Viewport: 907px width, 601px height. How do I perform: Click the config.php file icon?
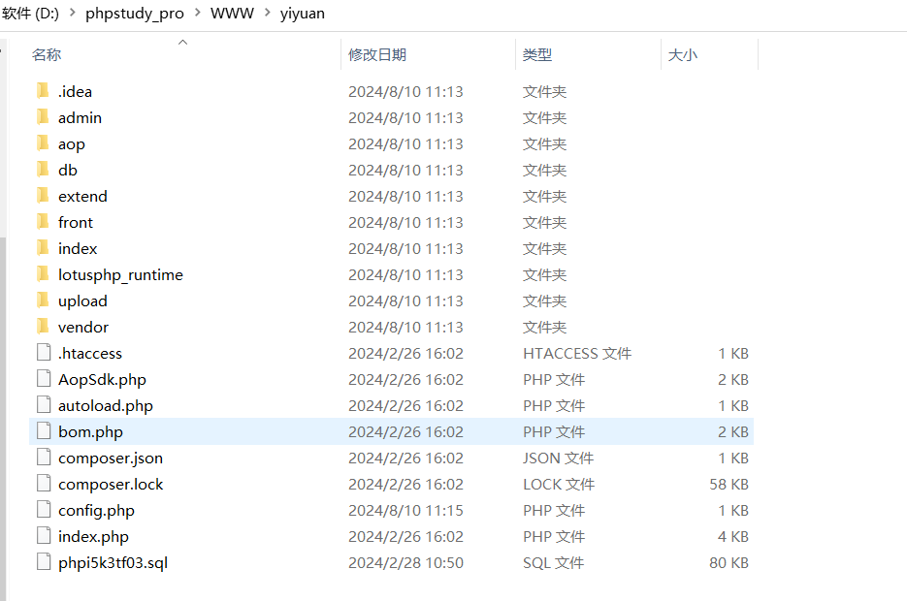[x=44, y=509]
